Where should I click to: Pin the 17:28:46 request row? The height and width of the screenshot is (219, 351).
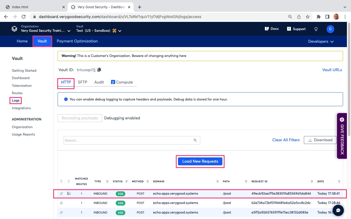pos(61,203)
